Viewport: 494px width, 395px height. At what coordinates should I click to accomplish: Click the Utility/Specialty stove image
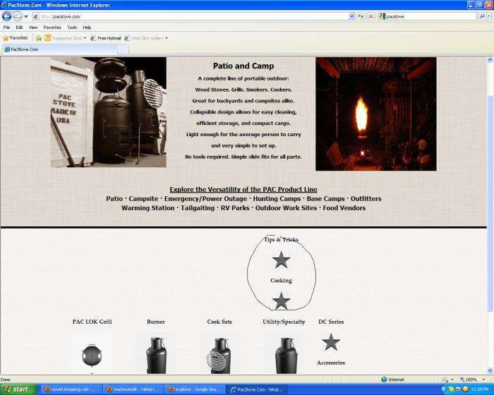[287, 355]
